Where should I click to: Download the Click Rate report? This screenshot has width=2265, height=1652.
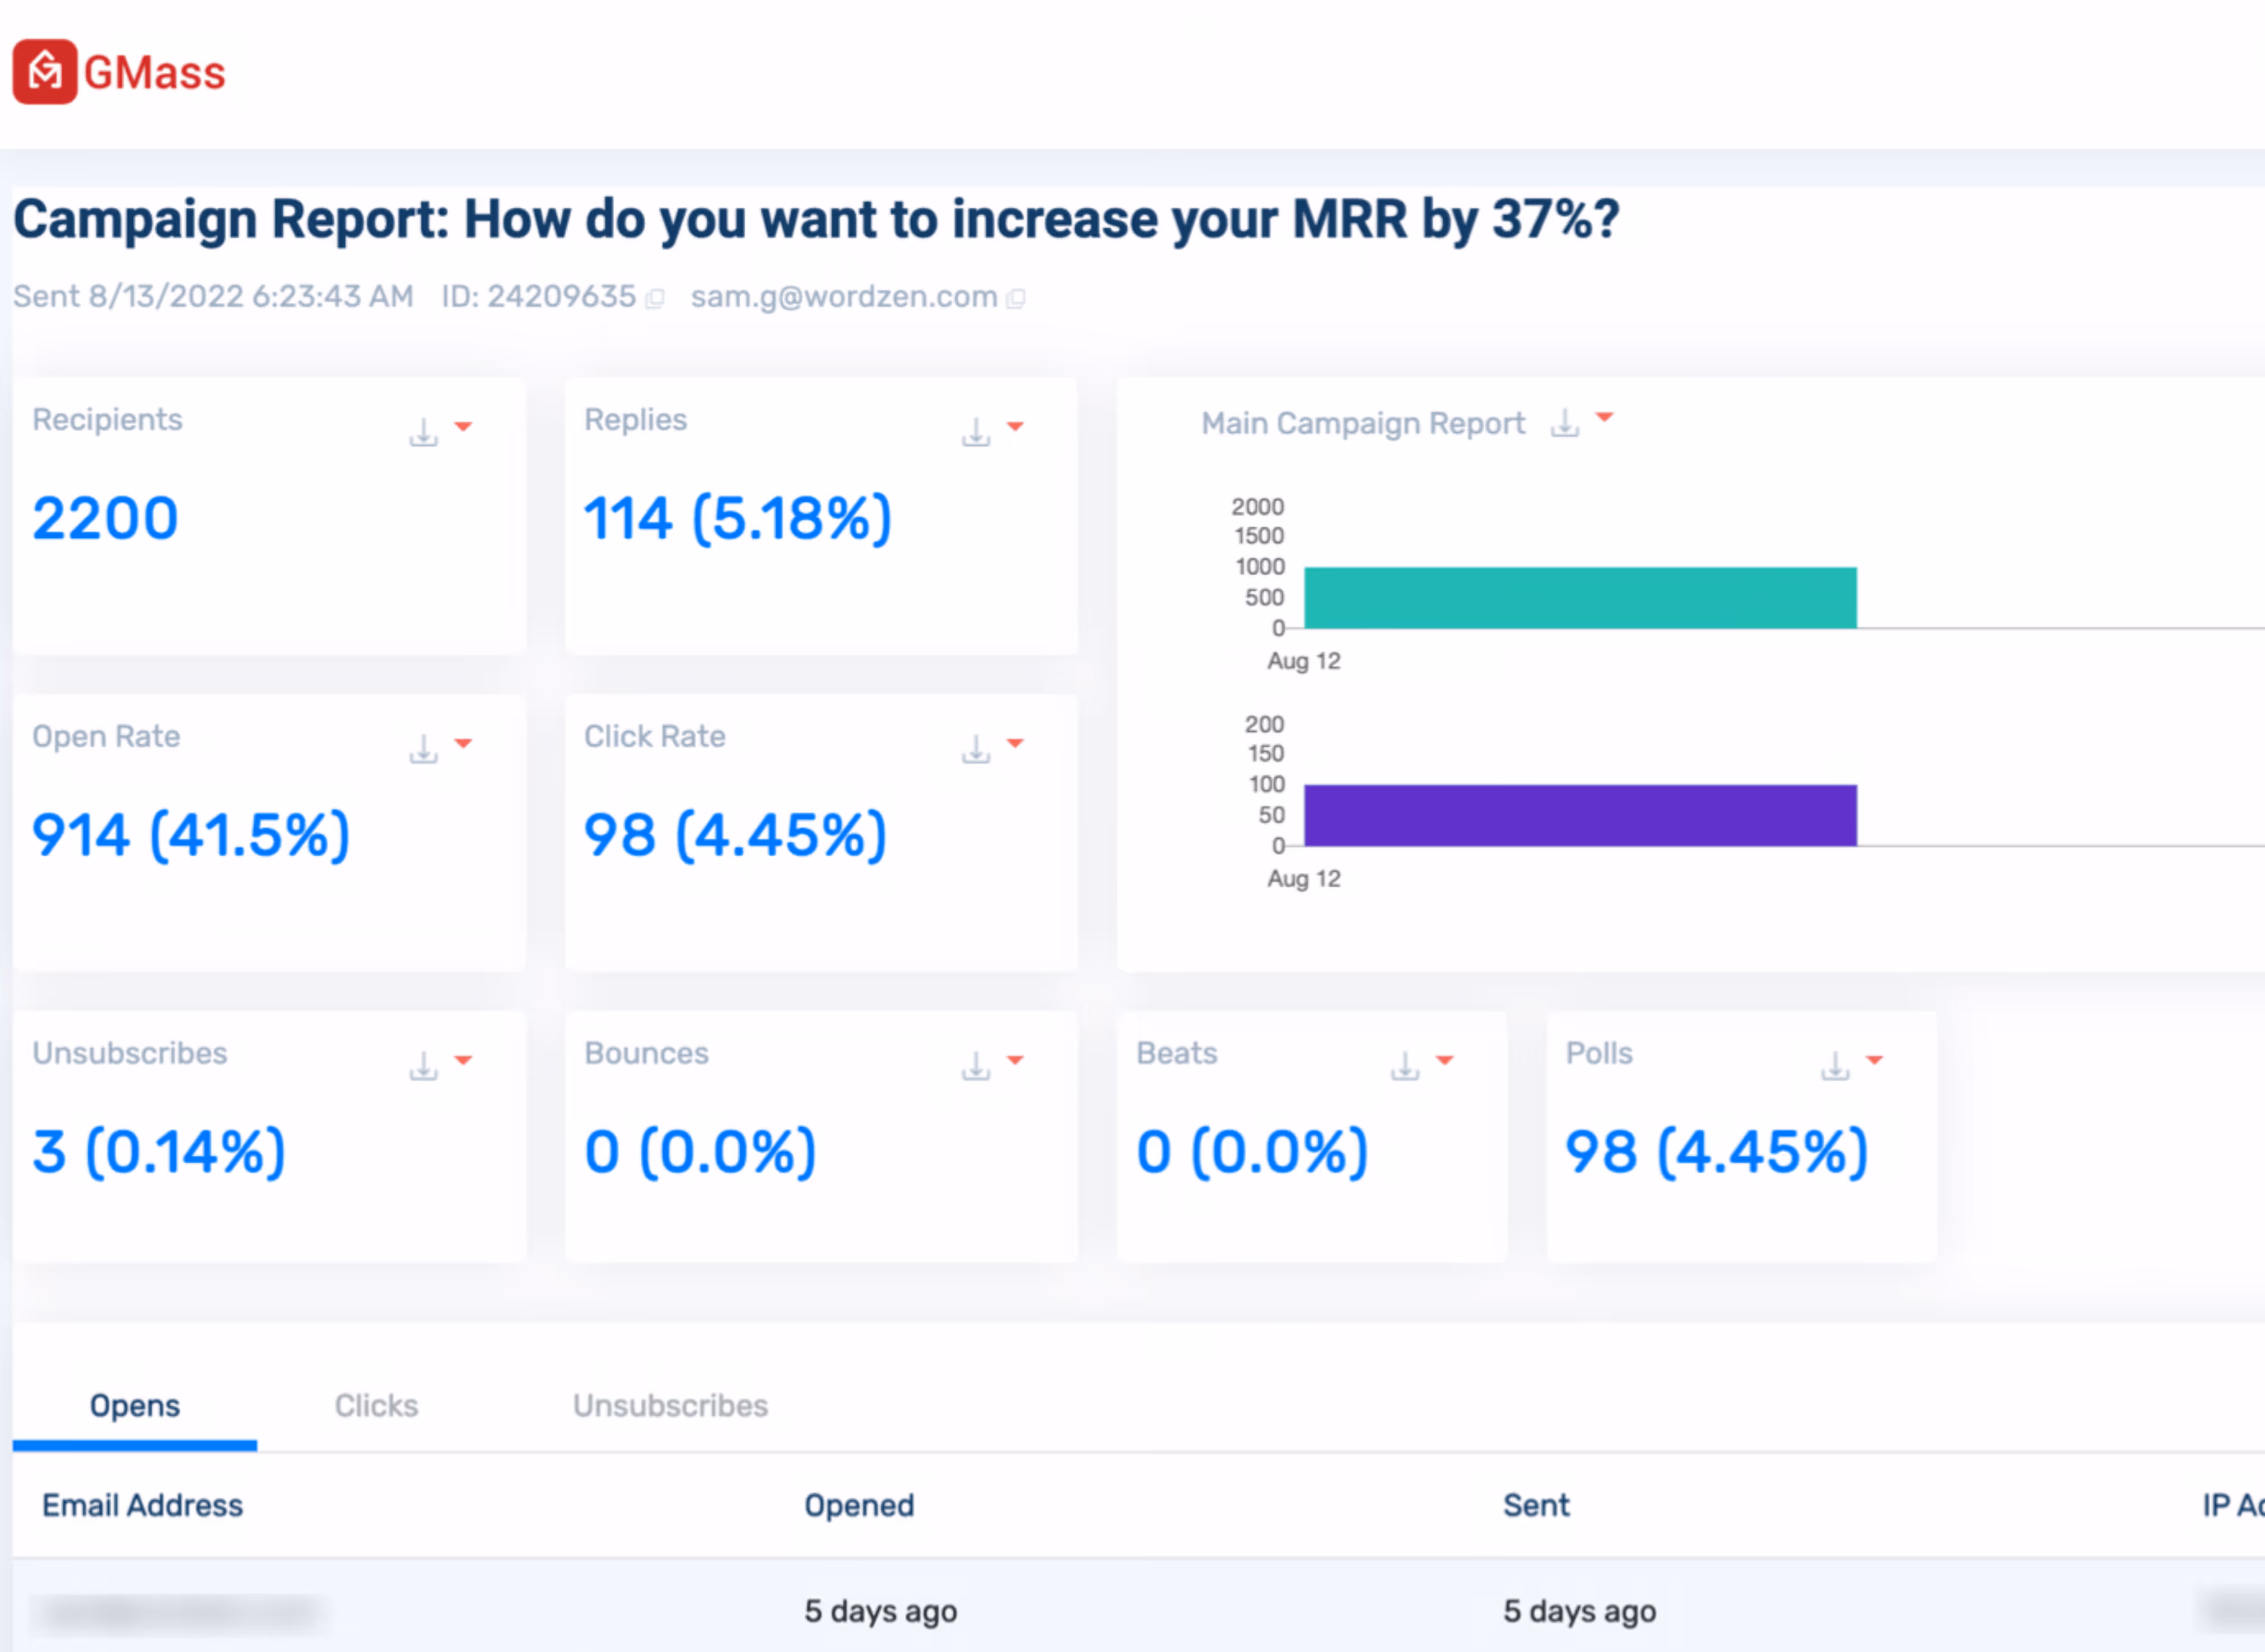click(x=976, y=749)
